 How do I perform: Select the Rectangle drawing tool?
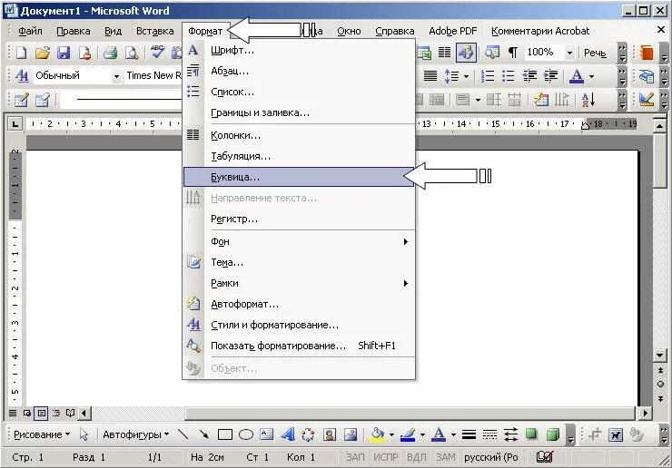click(x=225, y=434)
